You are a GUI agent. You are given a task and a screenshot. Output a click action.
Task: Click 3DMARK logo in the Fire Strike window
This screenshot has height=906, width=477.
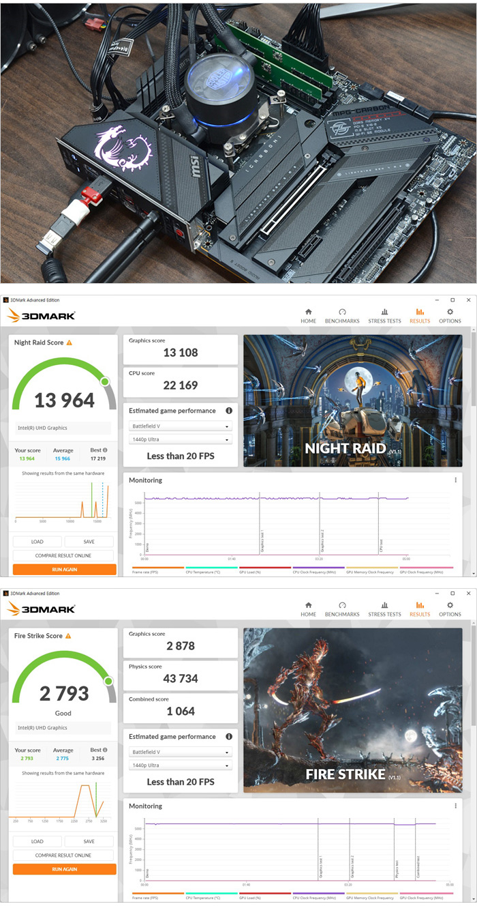tap(41, 609)
